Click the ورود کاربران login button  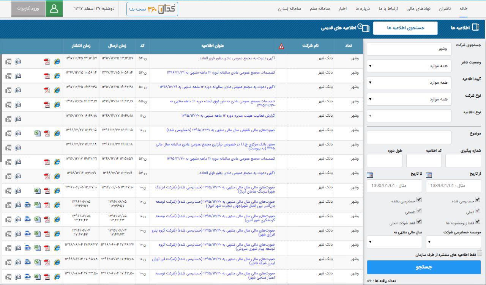click(x=28, y=9)
